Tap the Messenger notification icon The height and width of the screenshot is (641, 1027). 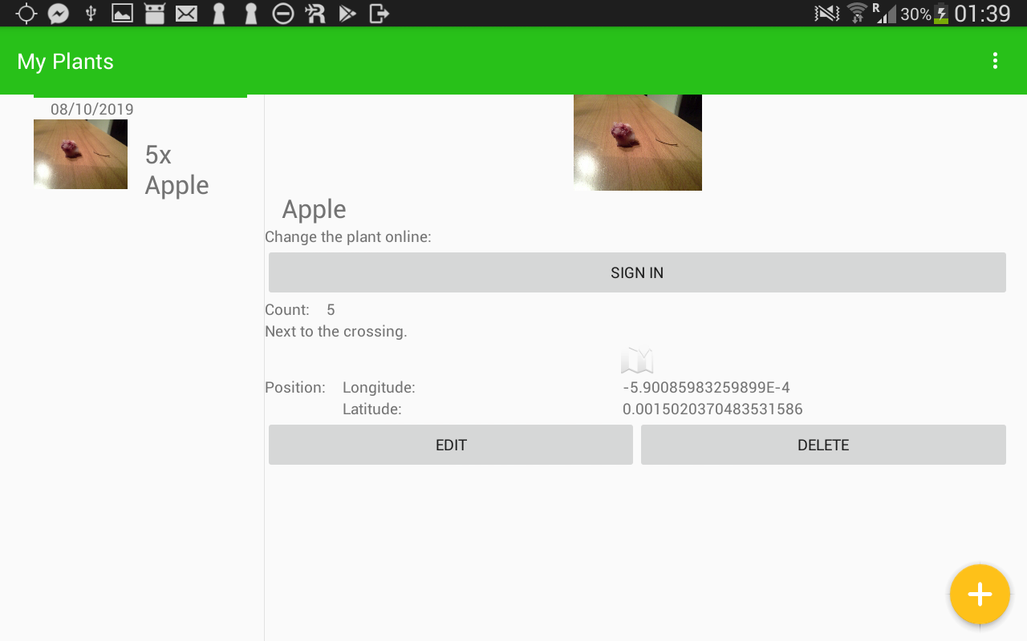(58, 14)
